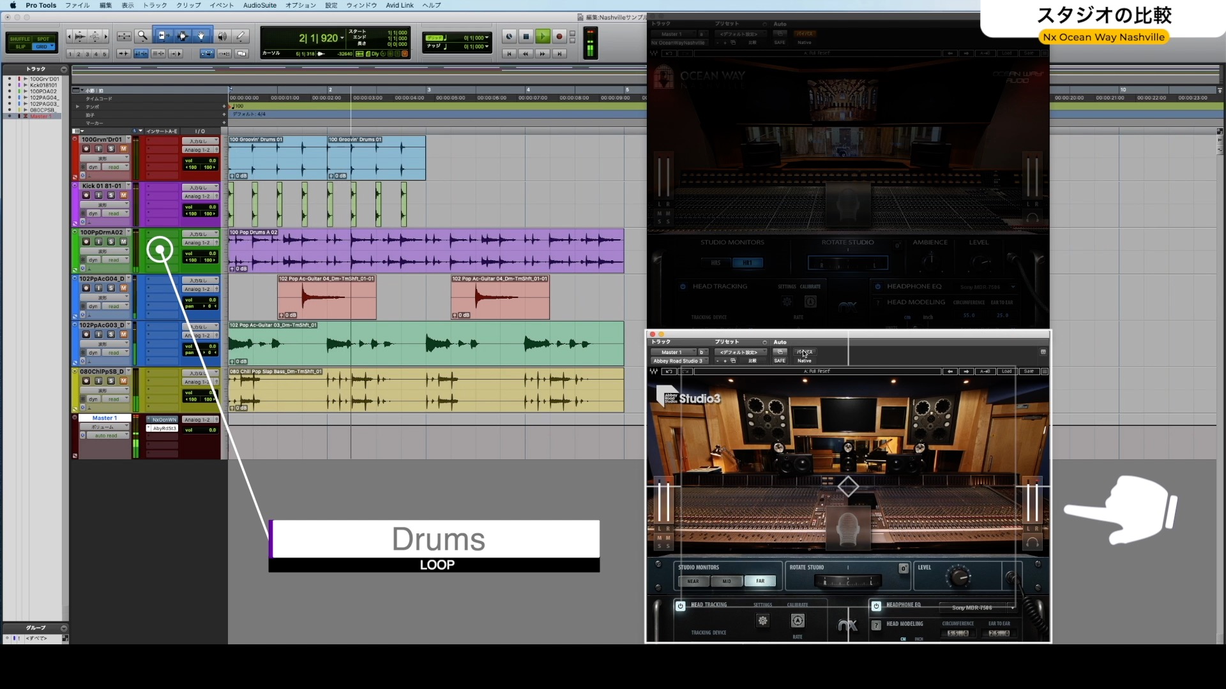1226x689 pixels.
Task: Open the ファイル menu
Action: 77,5
